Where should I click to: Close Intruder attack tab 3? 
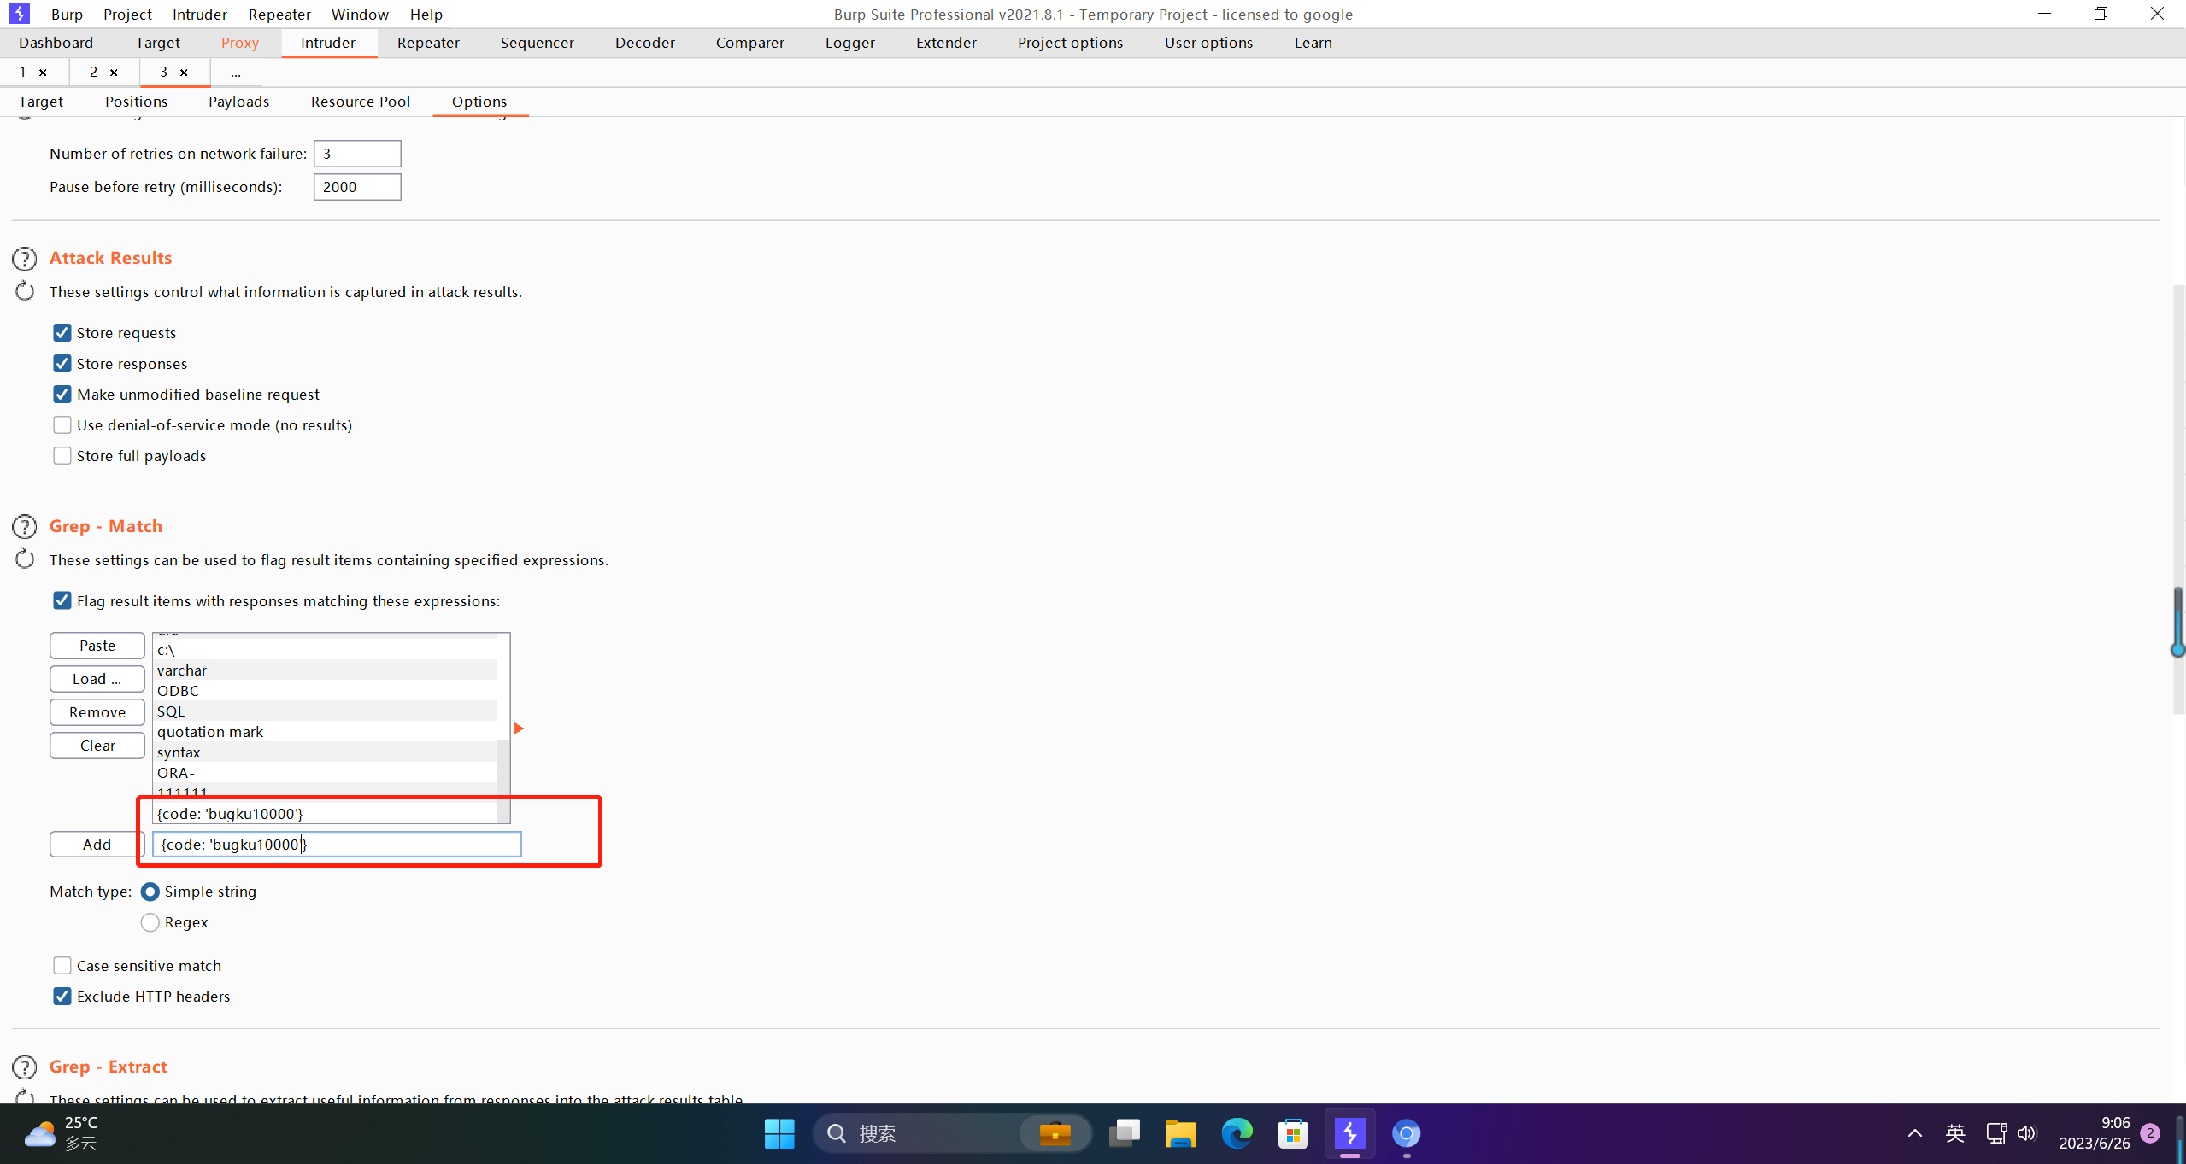(x=184, y=73)
